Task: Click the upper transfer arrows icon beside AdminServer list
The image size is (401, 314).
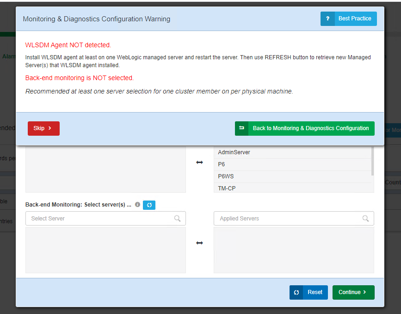Action: click(199, 163)
